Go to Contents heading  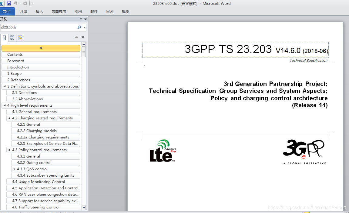(41, 55)
